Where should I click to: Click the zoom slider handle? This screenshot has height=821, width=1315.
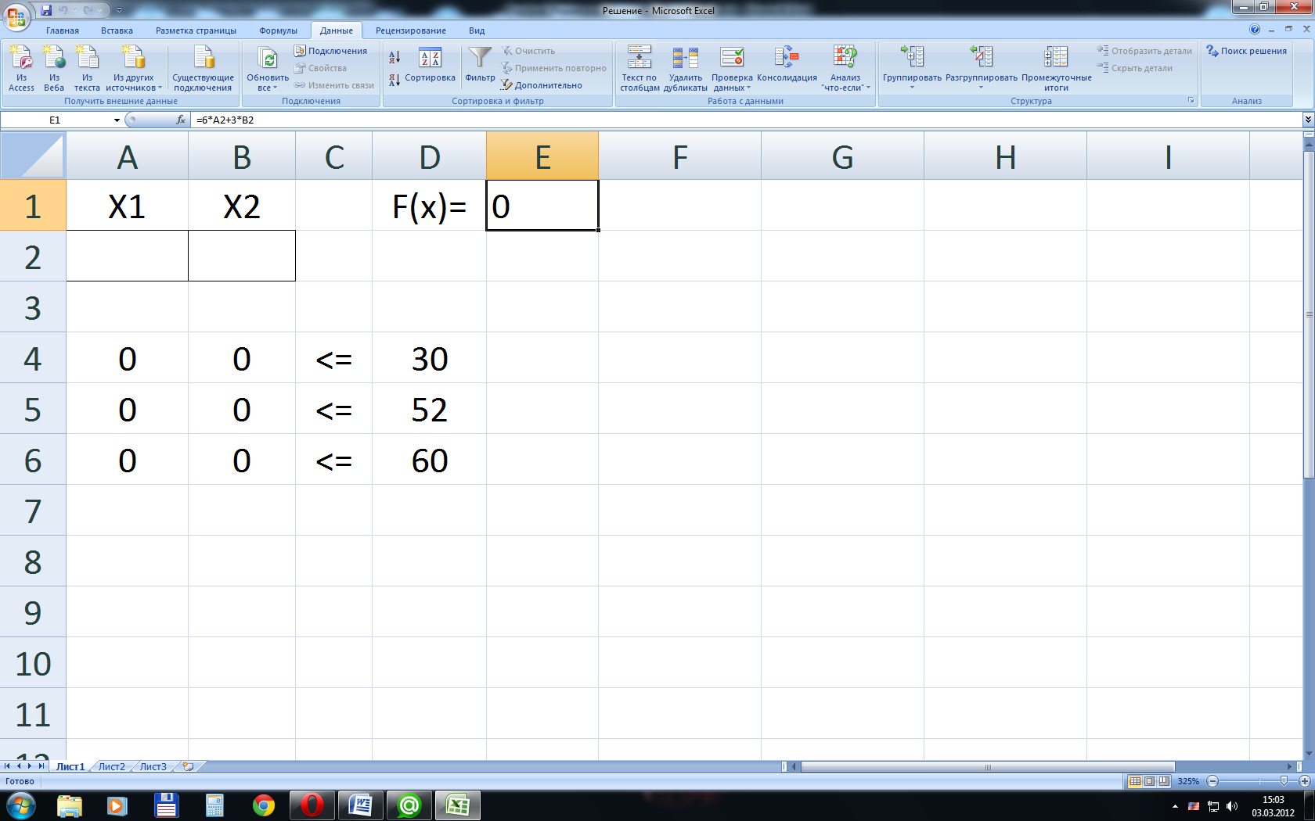pyautogui.click(x=1284, y=781)
